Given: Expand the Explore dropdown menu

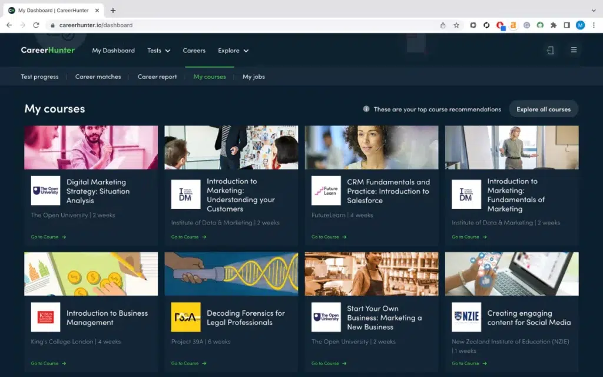Looking at the screenshot, I should [233, 51].
